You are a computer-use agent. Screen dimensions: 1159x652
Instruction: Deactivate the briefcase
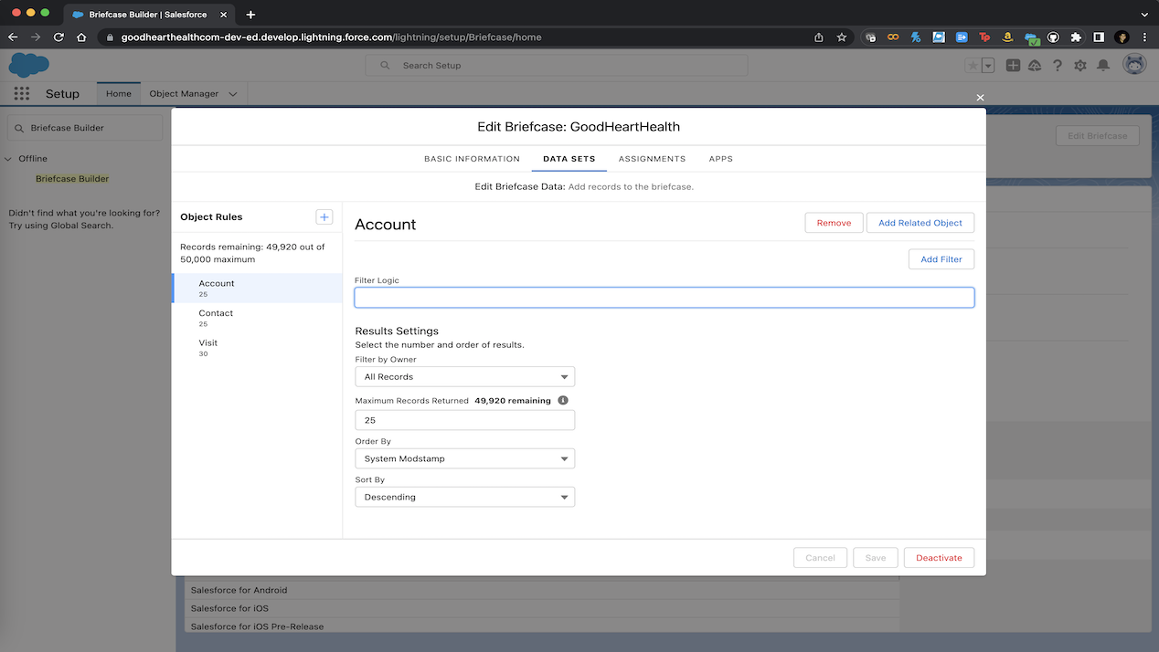click(x=939, y=557)
